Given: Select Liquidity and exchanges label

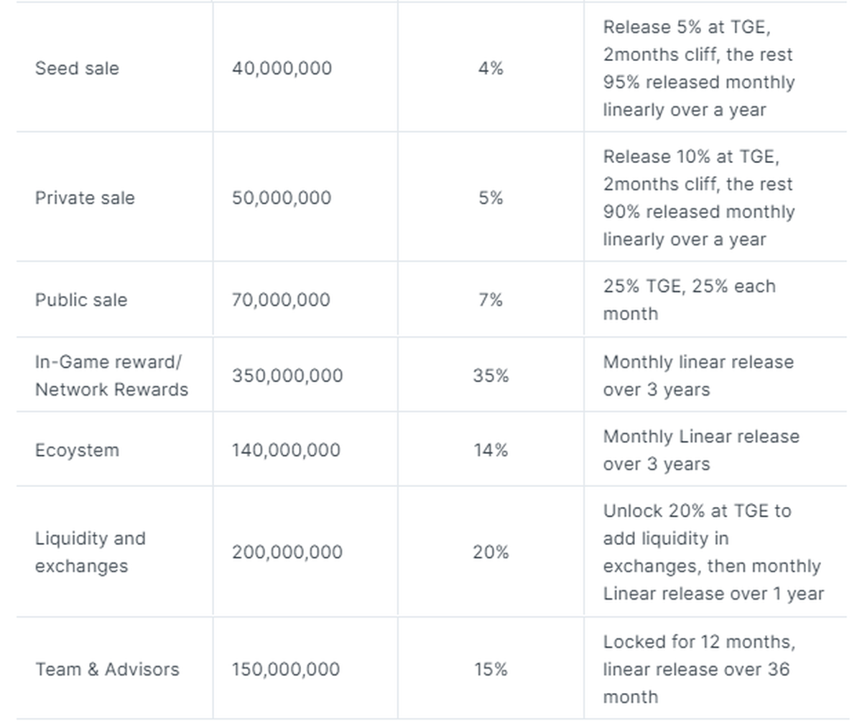Looking at the screenshot, I should coord(90,552).
